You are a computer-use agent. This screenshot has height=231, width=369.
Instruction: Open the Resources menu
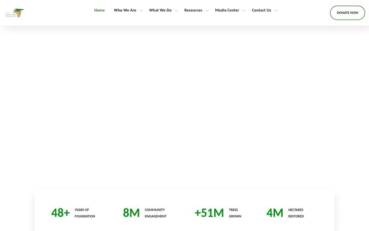[193, 10]
